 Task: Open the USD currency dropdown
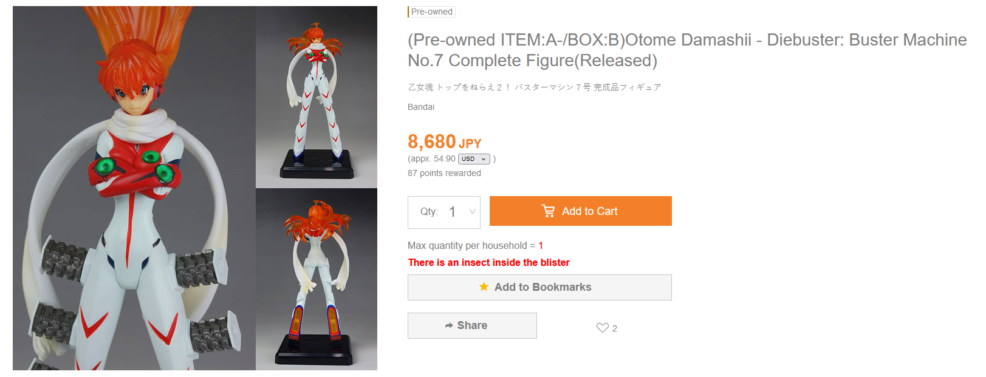tap(473, 159)
